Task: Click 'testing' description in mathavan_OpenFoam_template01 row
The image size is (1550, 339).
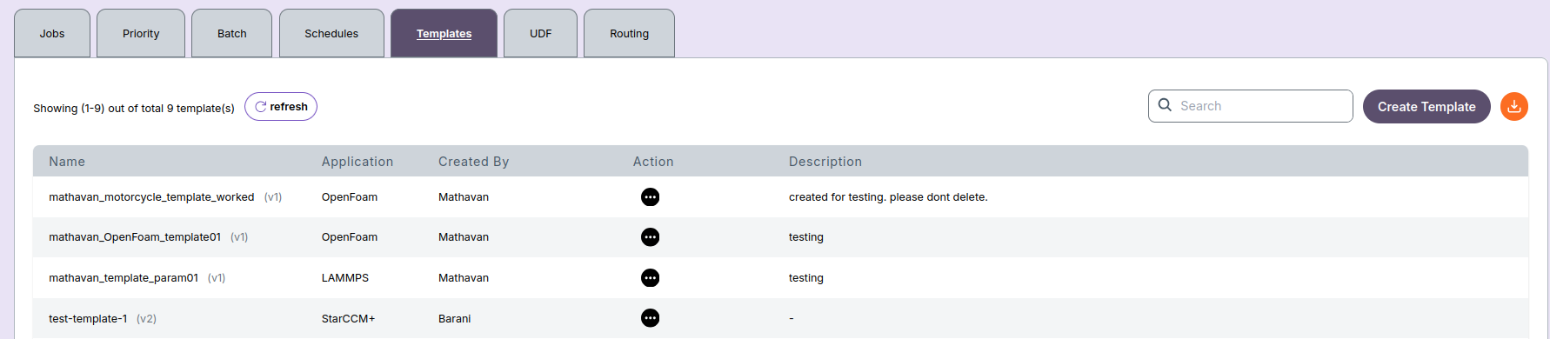Action: coord(806,237)
